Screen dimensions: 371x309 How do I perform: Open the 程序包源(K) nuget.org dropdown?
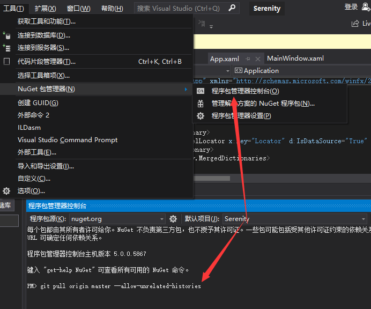(x=117, y=219)
